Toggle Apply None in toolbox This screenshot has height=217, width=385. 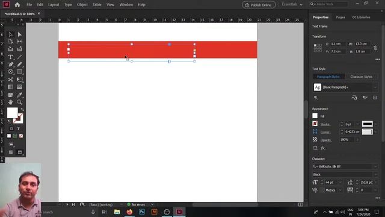pos(21,136)
